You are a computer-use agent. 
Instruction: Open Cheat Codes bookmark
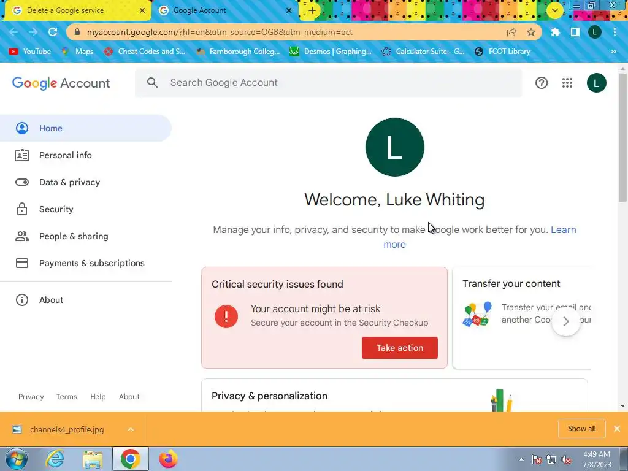(145, 52)
